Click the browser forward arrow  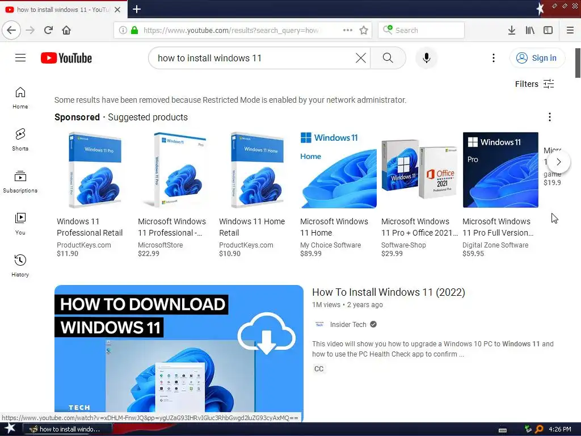(30, 30)
